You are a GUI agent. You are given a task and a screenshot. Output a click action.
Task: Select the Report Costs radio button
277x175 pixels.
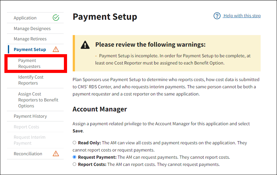[x=75, y=164]
